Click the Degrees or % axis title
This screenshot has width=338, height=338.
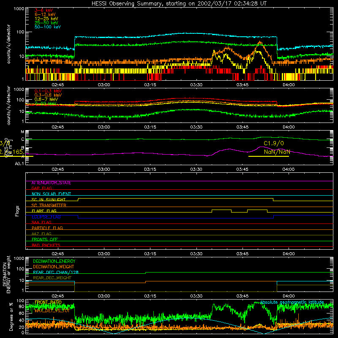11,316
